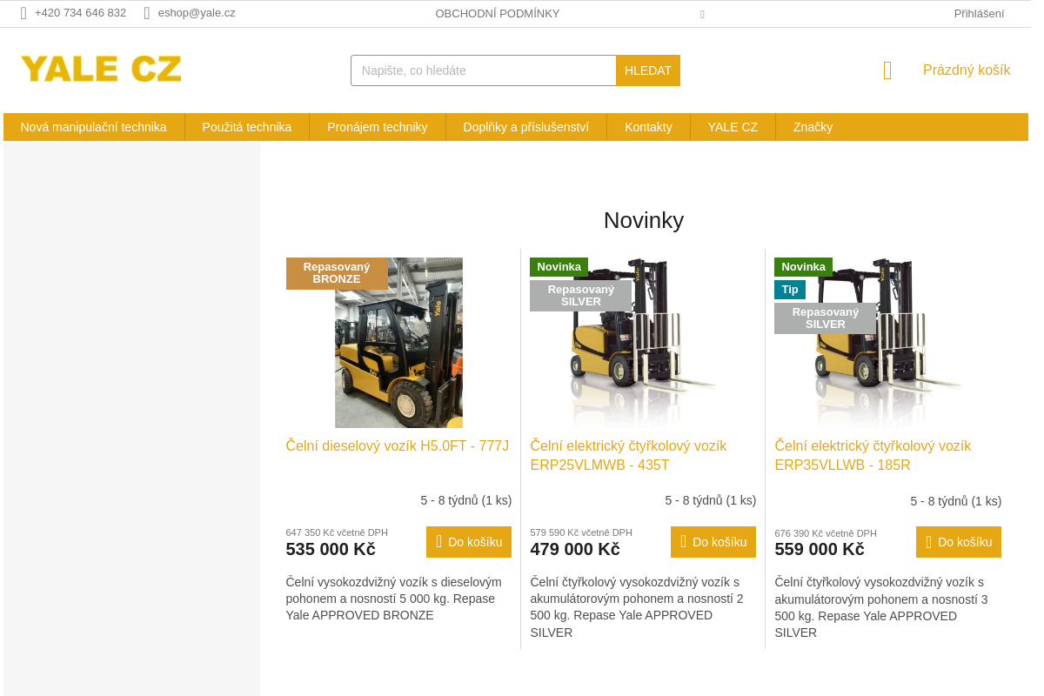Open the Nová manipulační technika menu
The image size is (1044, 696).
click(x=94, y=126)
